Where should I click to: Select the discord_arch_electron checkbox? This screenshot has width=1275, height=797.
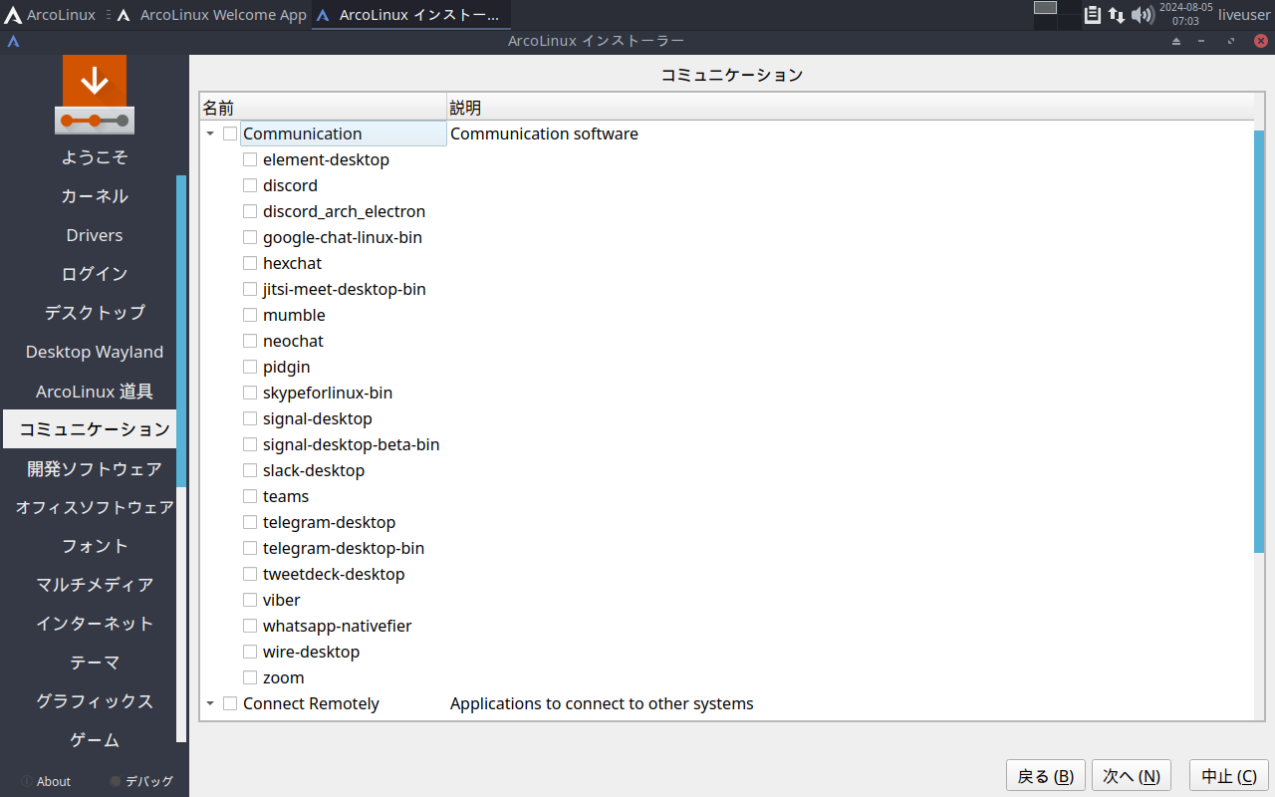pyautogui.click(x=250, y=211)
